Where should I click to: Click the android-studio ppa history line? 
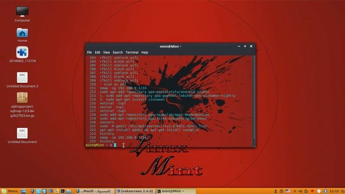click(149, 92)
